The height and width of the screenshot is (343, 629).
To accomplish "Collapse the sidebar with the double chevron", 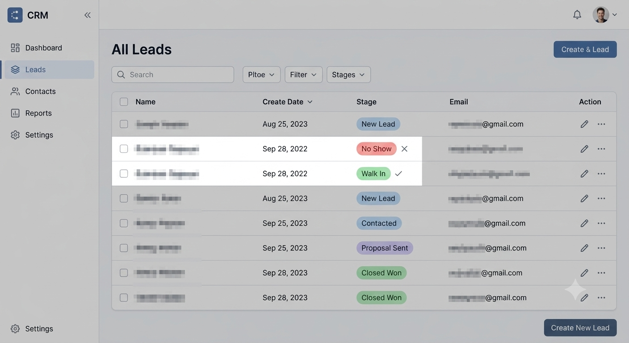I will [88, 15].
